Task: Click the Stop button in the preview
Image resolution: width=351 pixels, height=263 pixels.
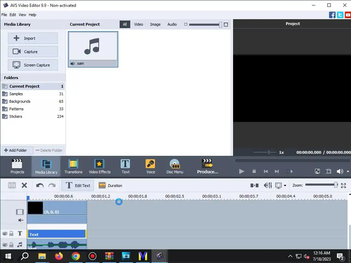Action: pyautogui.click(x=254, y=171)
